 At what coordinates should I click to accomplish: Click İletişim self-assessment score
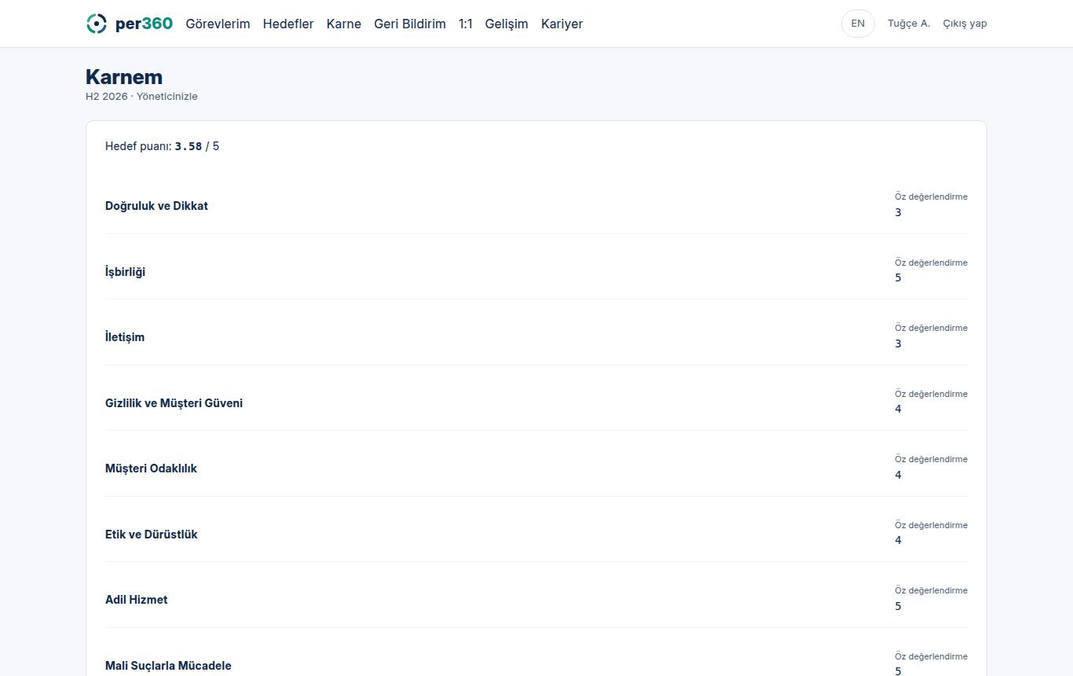coord(899,344)
